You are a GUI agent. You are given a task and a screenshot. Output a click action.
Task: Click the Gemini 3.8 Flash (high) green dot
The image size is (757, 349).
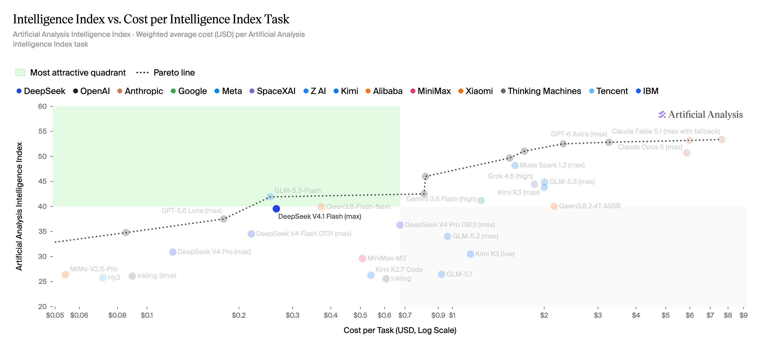(x=481, y=201)
